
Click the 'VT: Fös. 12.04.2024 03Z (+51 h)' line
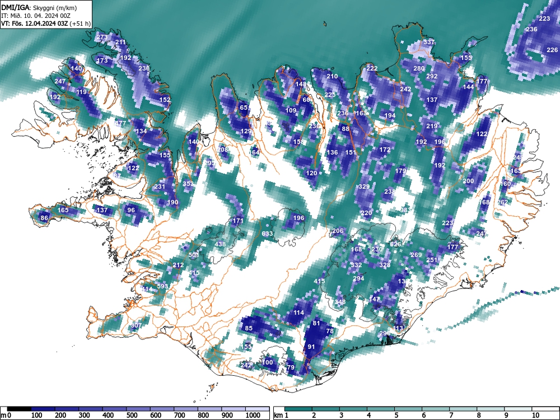pos(46,24)
